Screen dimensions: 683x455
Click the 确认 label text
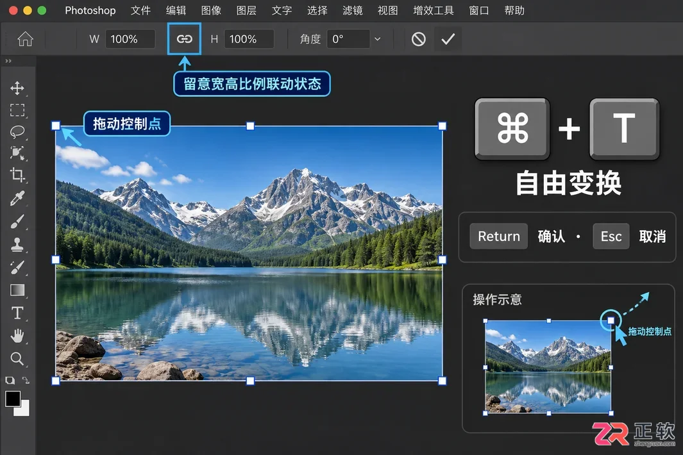pos(552,236)
